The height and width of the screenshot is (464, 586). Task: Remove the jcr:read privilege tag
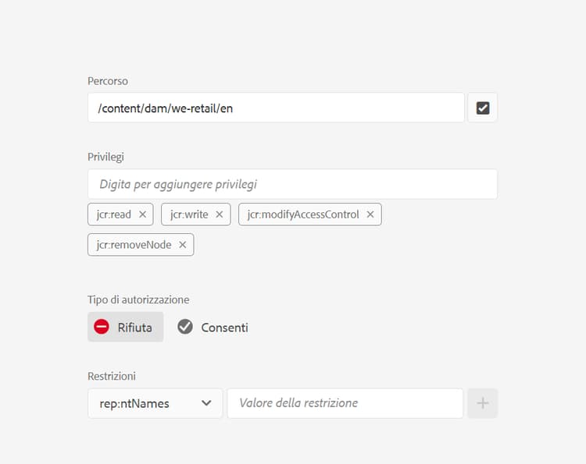pos(142,214)
